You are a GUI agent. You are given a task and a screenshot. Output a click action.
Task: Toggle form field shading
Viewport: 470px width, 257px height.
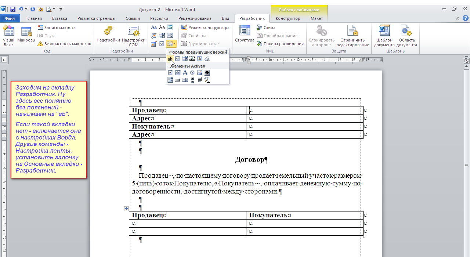point(199,59)
